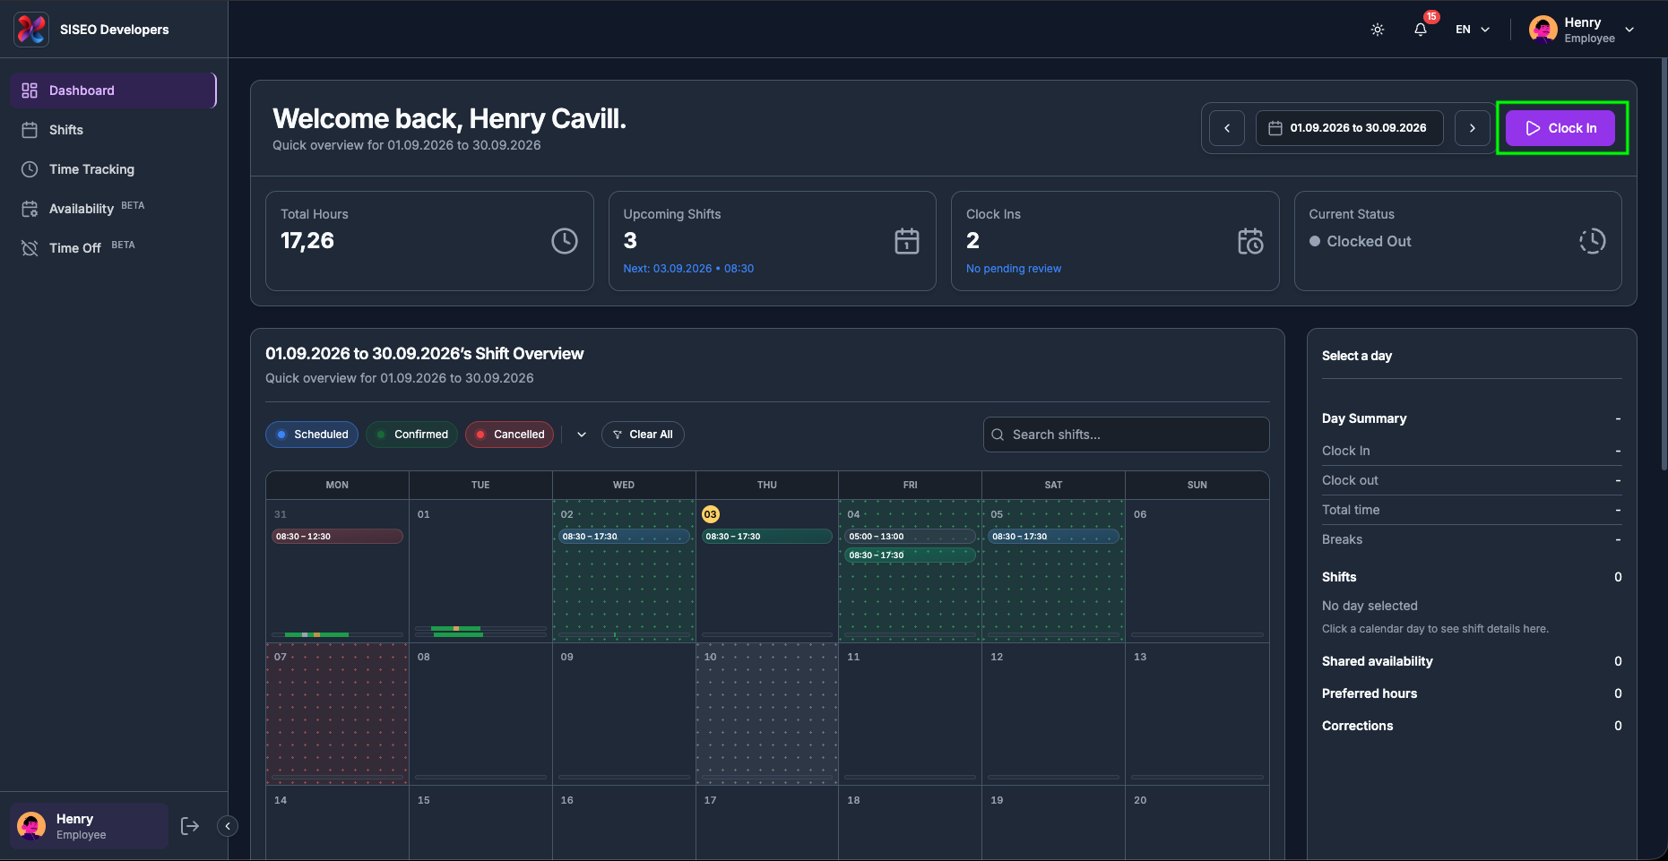This screenshot has width=1668, height=861.
Task: Click the SISEO Developers logo icon
Action: 31,29
